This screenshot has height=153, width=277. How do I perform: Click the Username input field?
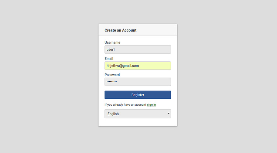coord(137,50)
